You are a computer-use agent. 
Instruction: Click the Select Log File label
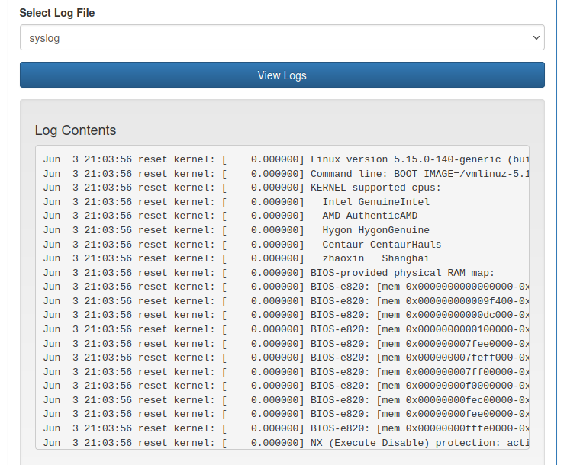pos(57,13)
